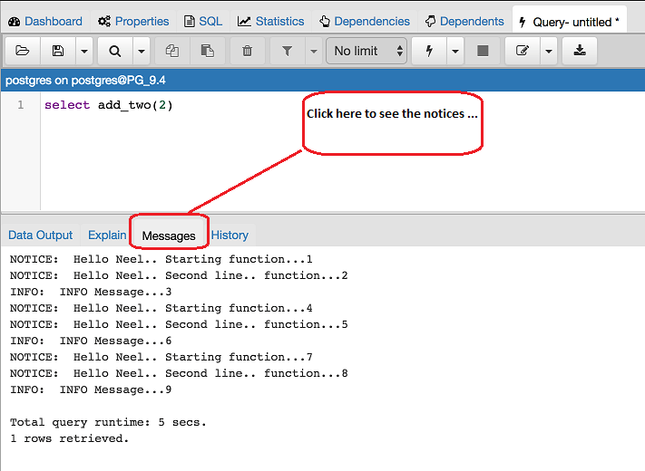645x471 pixels.
Task: Switch to the Messages tab
Action: [169, 235]
